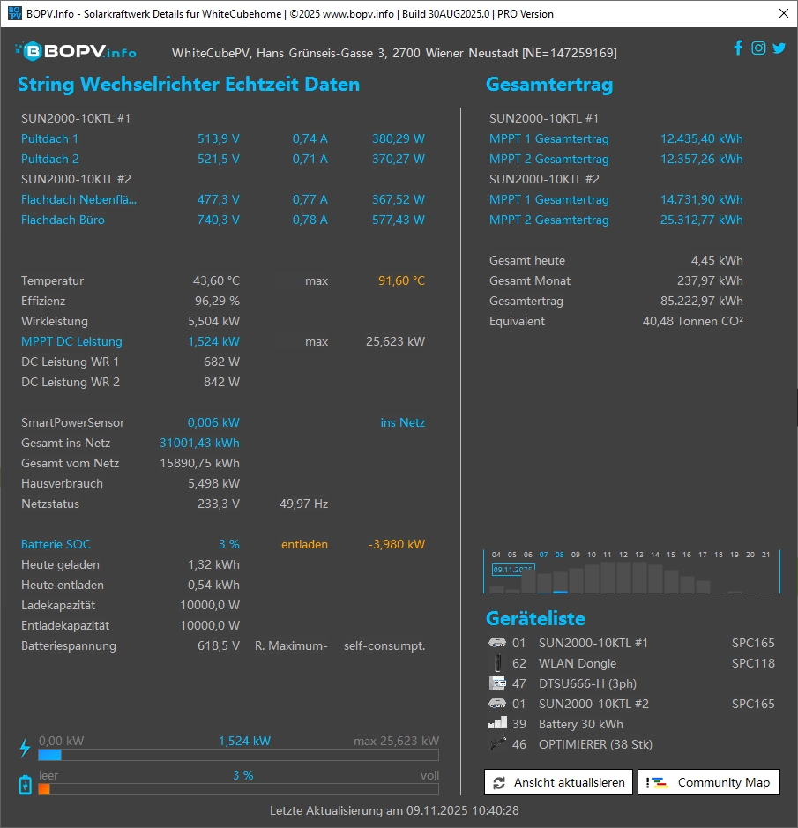Image resolution: width=798 pixels, height=828 pixels.
Task: Click the OPTIMIERER device icon
Action: click(x=497, y=744)
